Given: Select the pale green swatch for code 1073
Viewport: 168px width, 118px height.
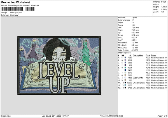Looking at the screenshot, I should tap(125, 73).
